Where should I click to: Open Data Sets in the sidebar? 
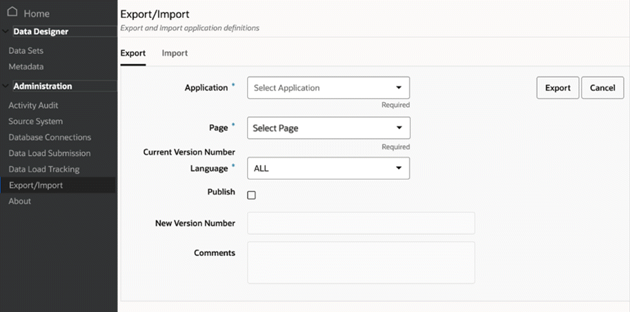[26, 50]
